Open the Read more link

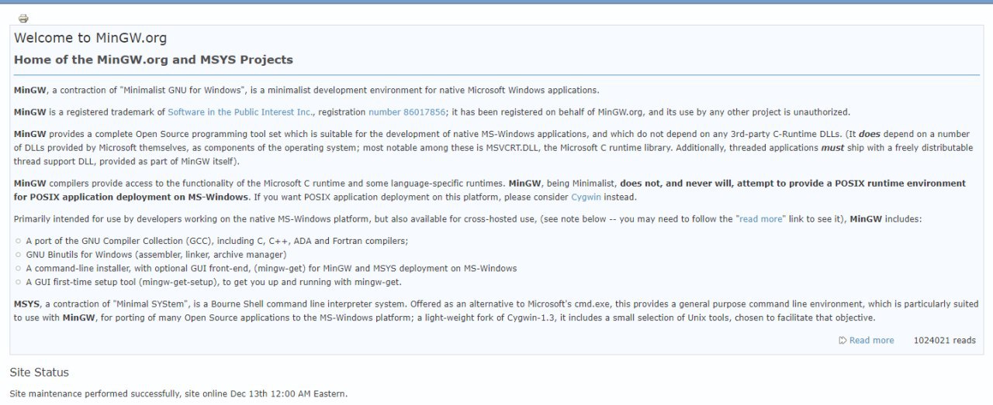tap(871, 341)
